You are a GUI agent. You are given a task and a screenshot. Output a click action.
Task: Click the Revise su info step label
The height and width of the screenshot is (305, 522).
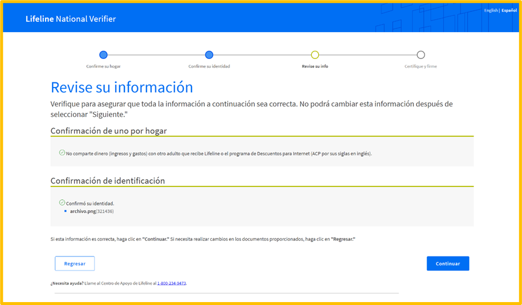tap(315, 66)
